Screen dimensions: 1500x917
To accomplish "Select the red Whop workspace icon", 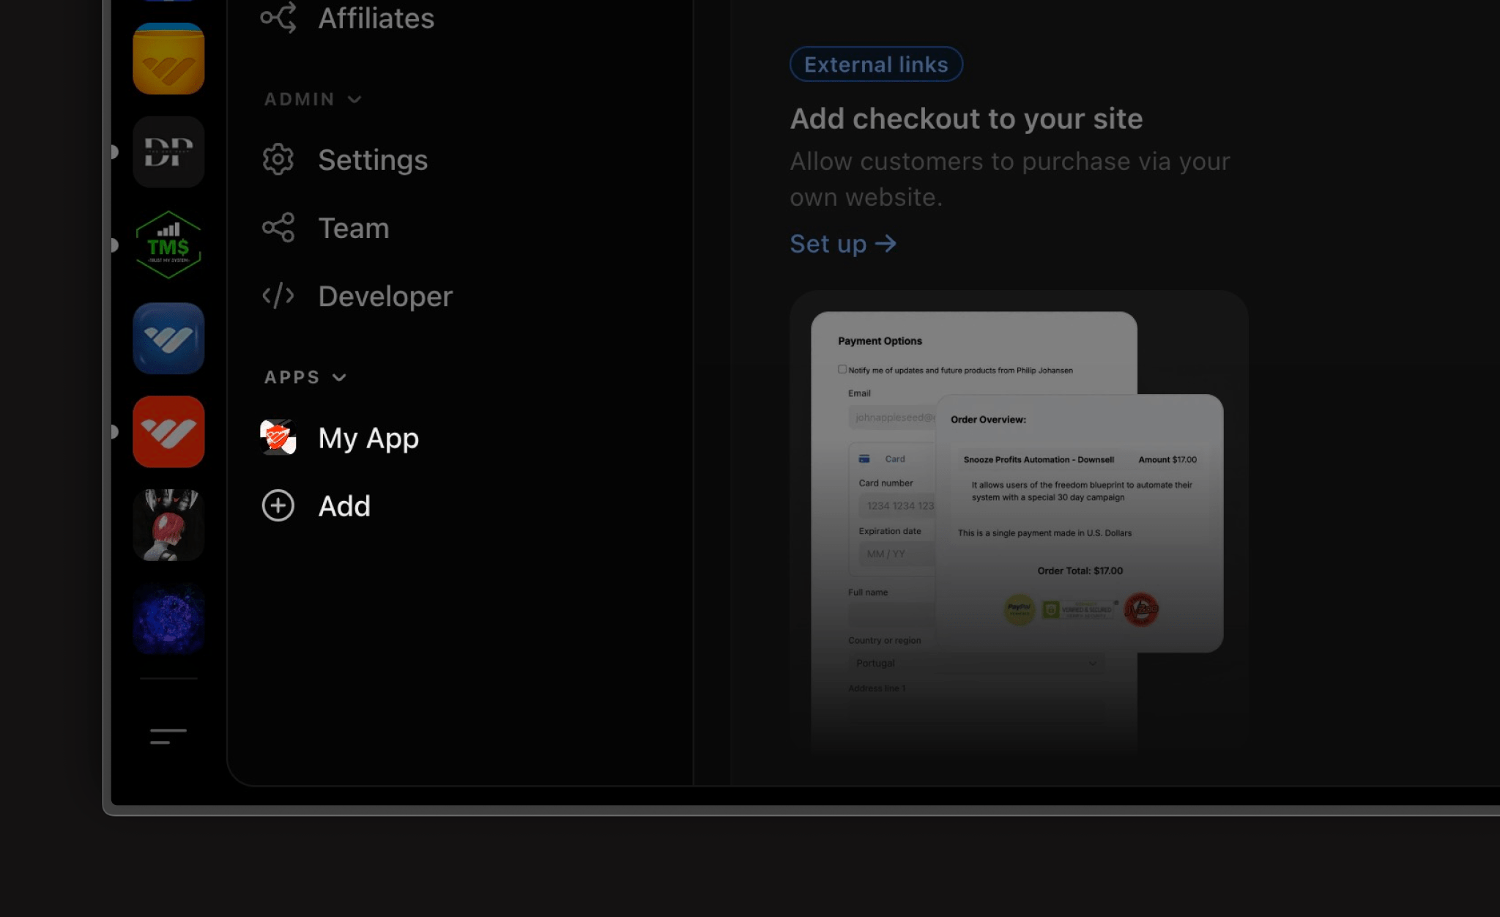I will (168, 431).
